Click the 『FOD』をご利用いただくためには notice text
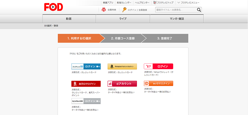This screenshot has height=115, width=248. (95, 54)
